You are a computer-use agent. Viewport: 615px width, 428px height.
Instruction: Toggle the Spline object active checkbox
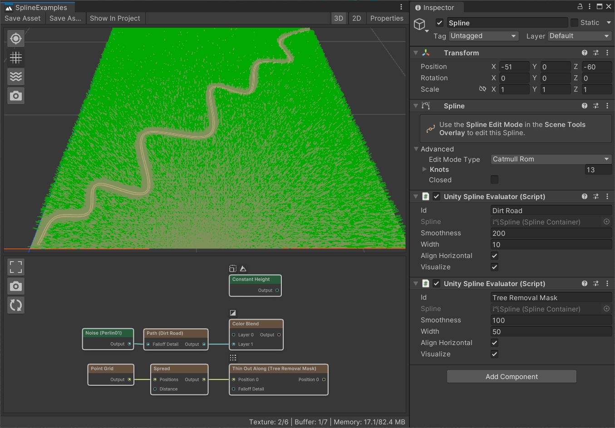coord(439,23)
